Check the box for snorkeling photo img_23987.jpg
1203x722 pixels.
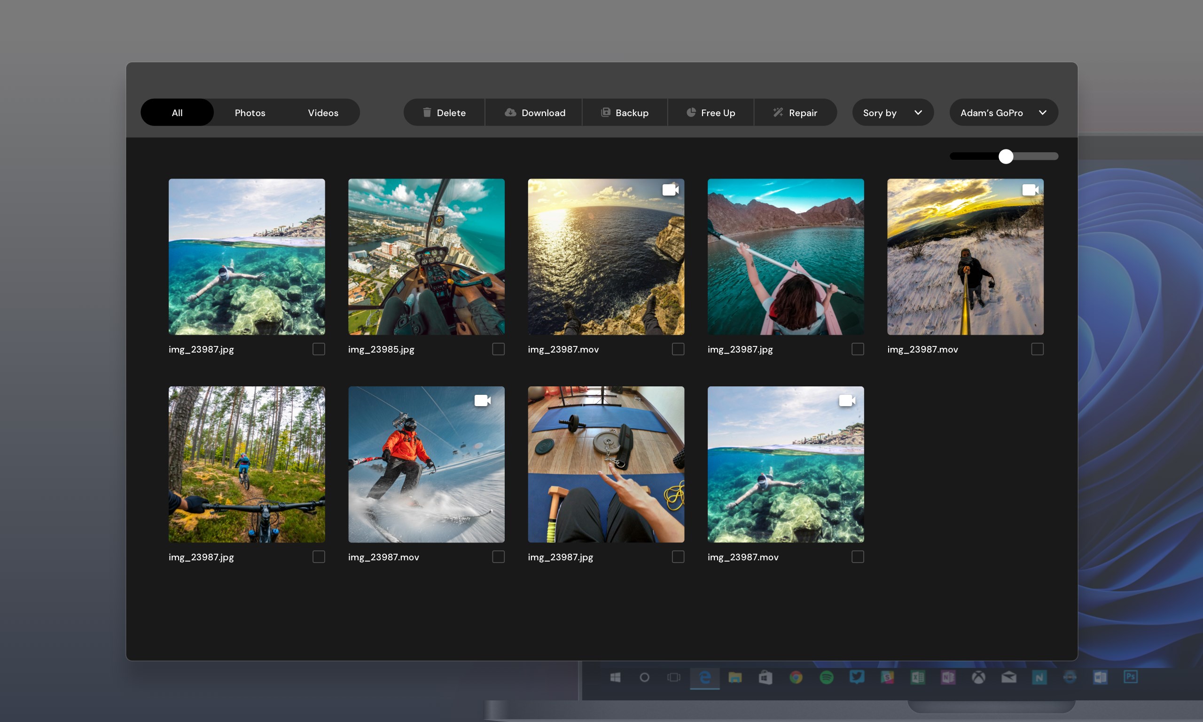tap(319, 349)
